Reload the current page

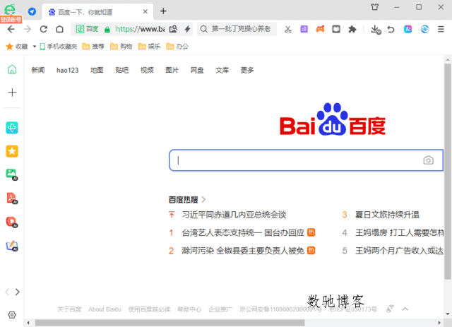44,29
